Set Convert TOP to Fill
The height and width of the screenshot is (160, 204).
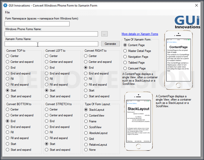pos(10,79)
